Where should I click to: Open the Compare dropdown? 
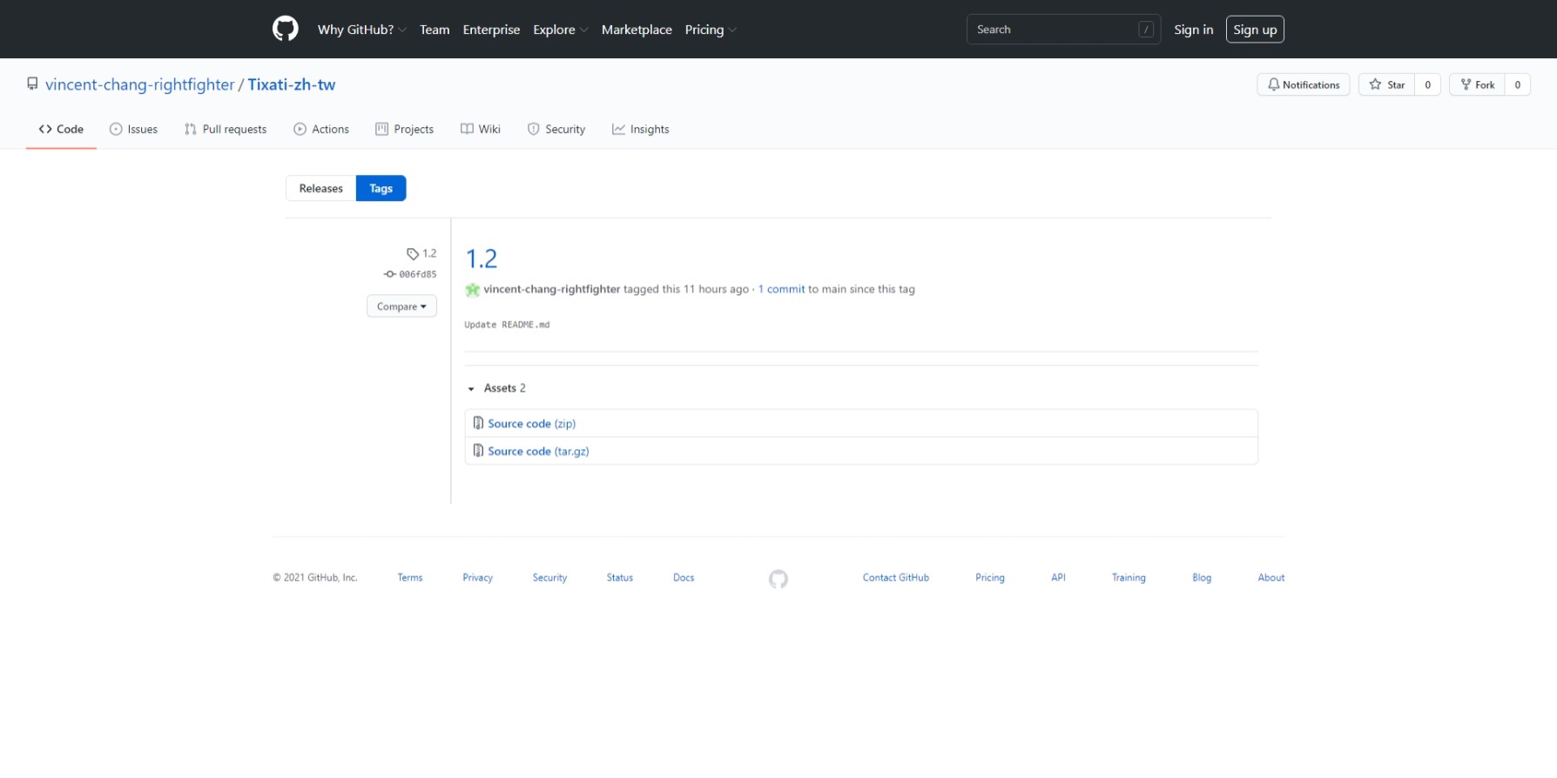(x=401, y=306)
